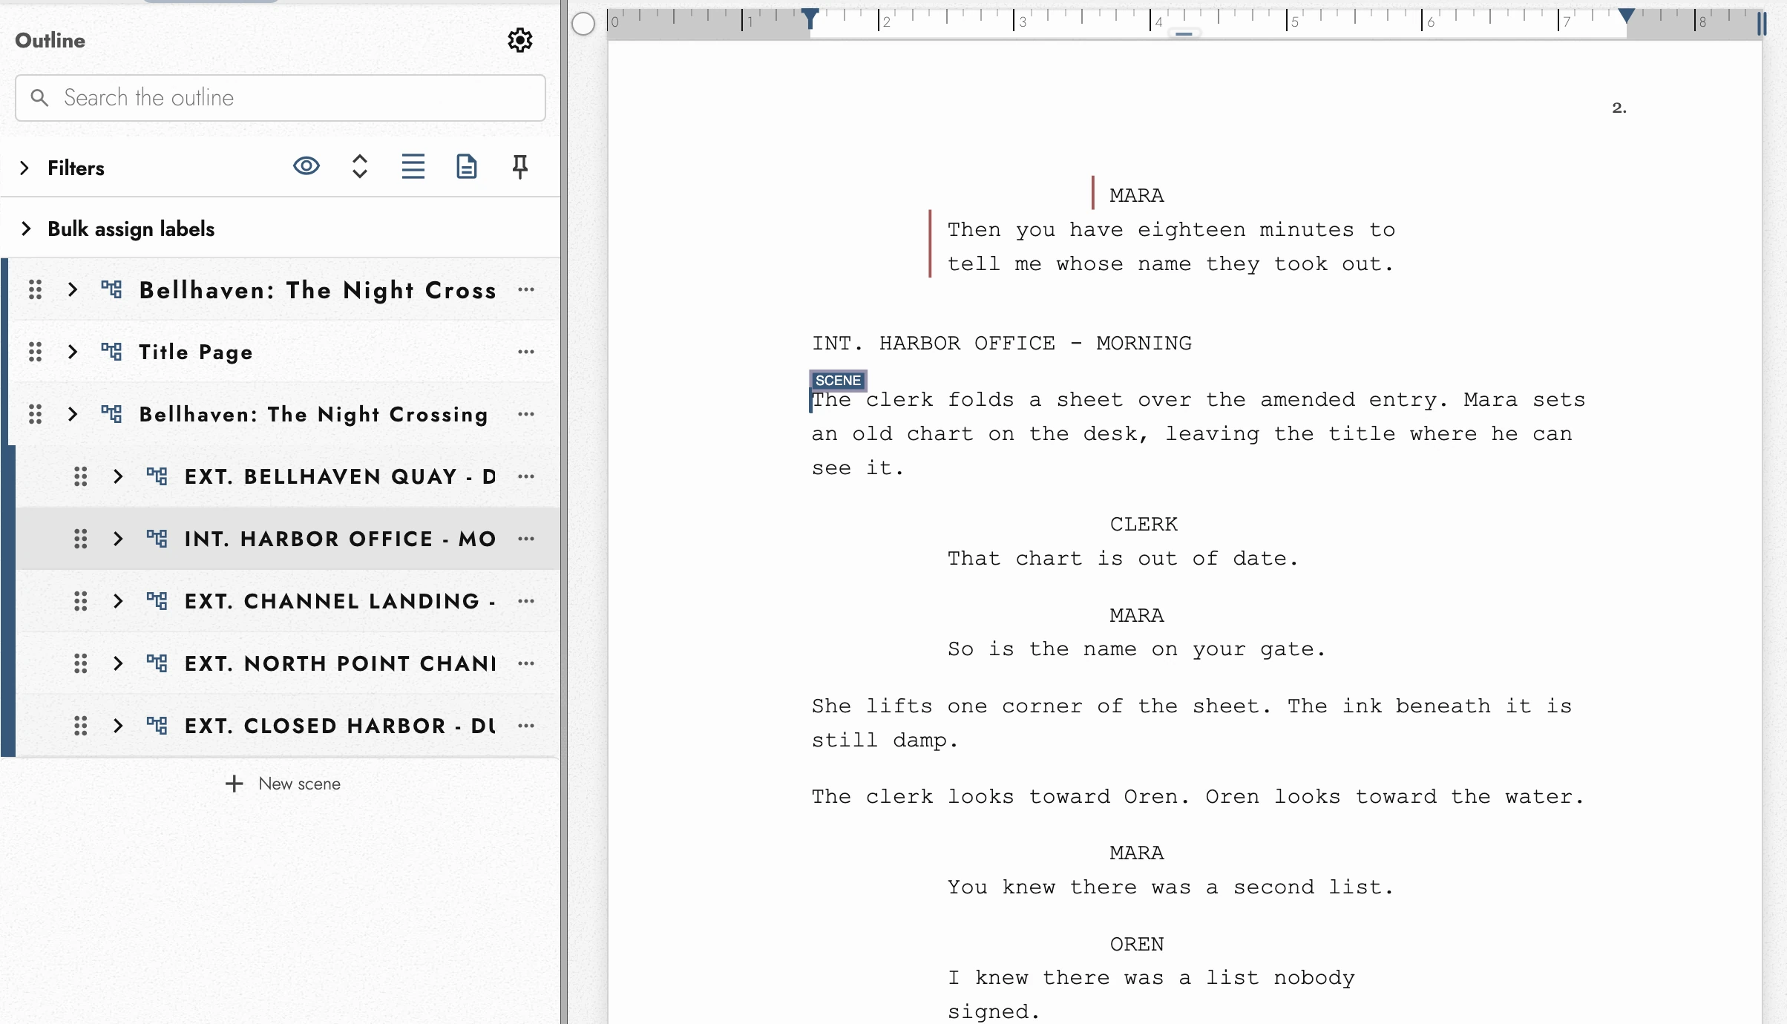Click the document page icon in Filters row

pyautogui.click(x=466, y=166)
